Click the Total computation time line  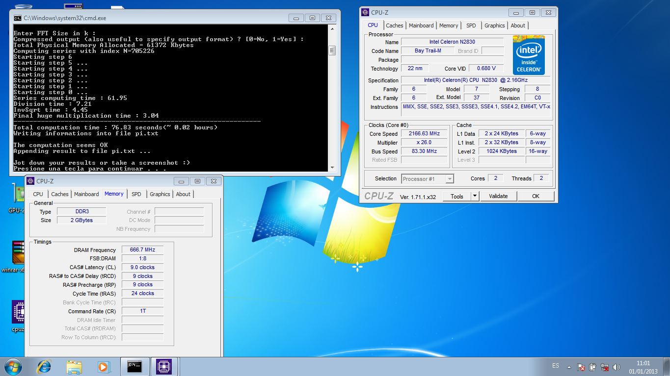pyautogui.click(x=116, y=127)
